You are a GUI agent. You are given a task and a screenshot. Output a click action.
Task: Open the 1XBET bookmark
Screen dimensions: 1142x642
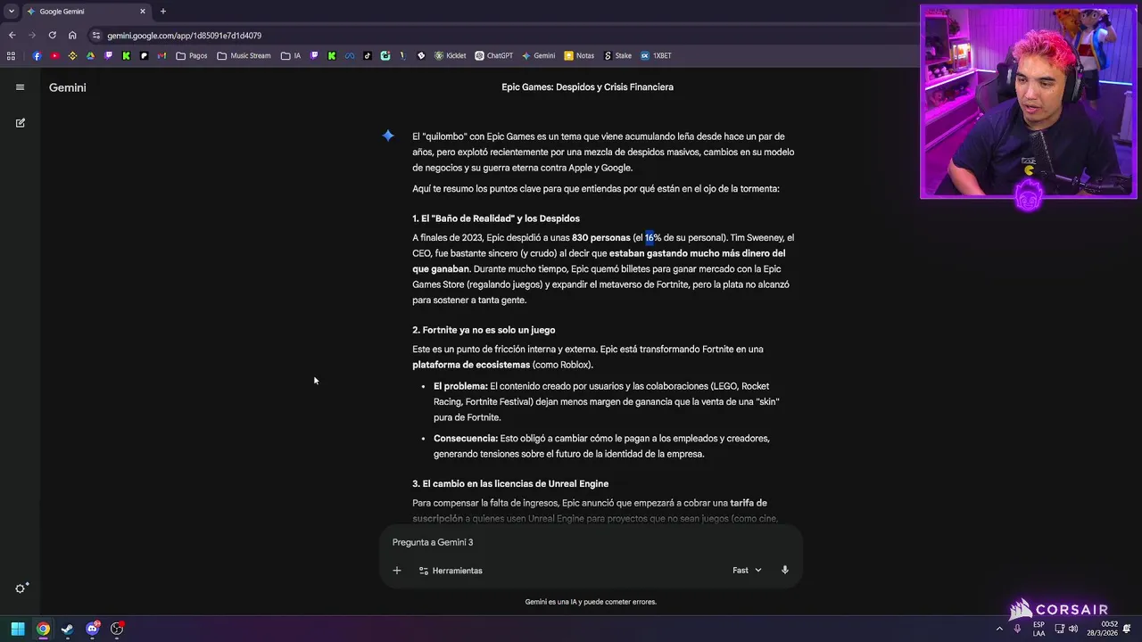point(656,55)
